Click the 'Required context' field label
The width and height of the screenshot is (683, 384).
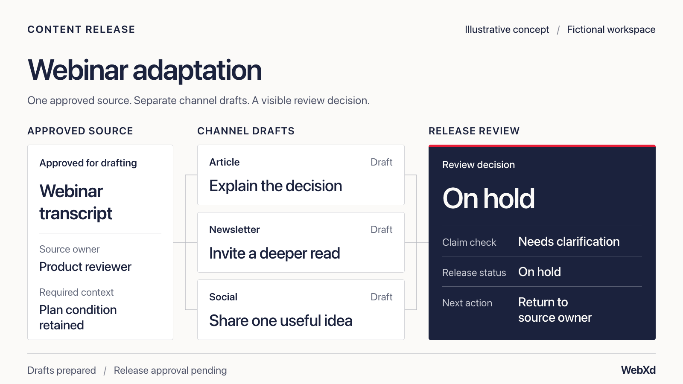(76, 292)
